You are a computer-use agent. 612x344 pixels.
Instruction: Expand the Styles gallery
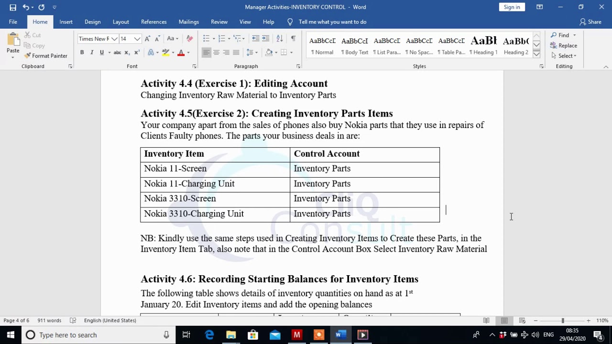(536, 54)
